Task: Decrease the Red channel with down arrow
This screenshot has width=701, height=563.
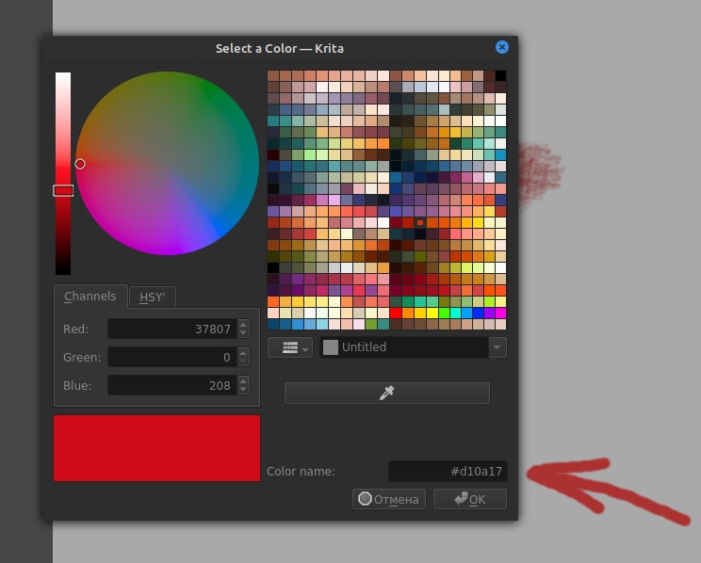Action: [243, 334]
